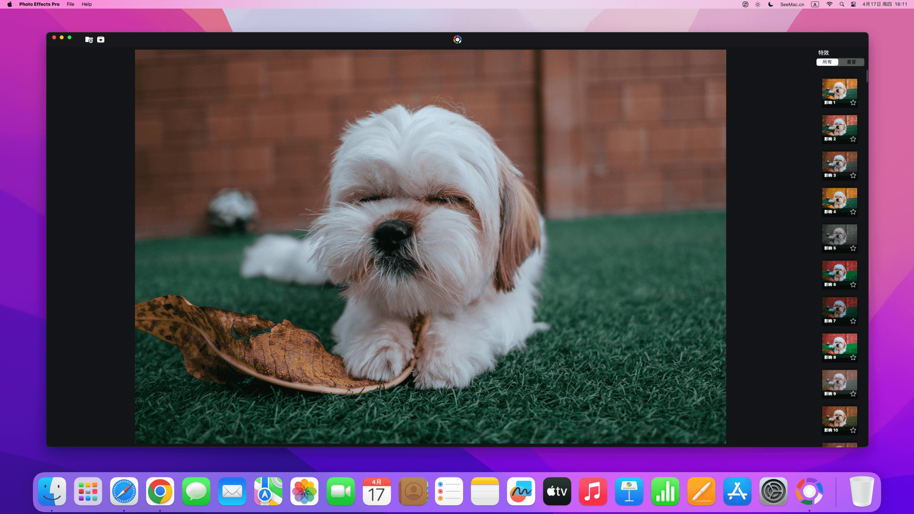Star the 影响 9 effect as favorite
This screenshot has width=914, height=514.
pyautogui.click(x=853, y=394)
